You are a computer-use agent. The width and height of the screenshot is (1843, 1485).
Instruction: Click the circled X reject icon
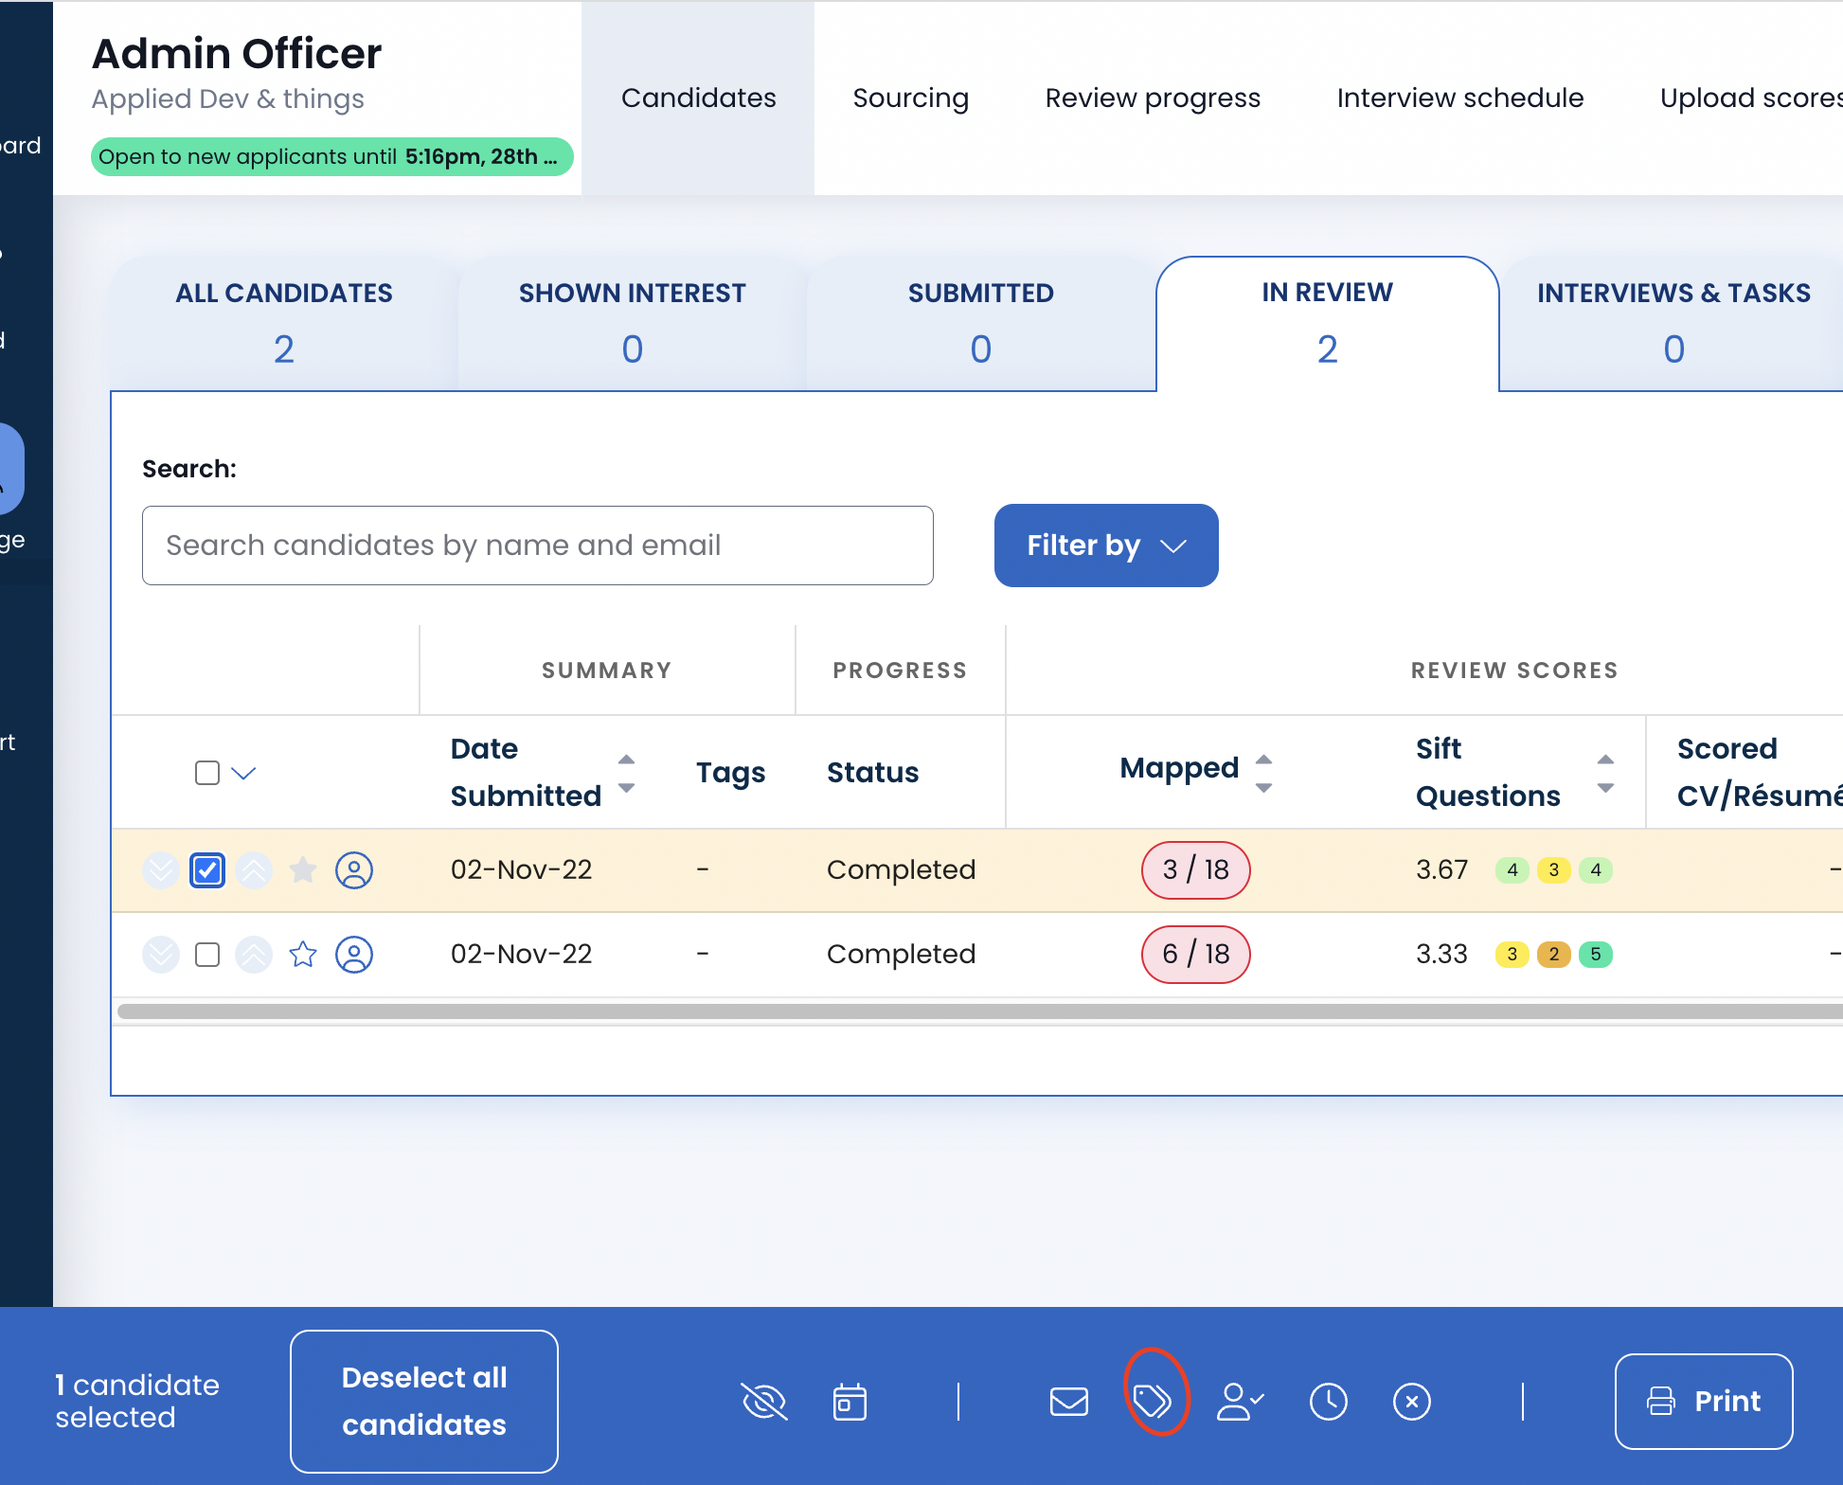point(1411,1401)
